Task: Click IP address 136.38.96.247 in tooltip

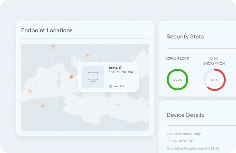Action: tap(121, 72)
